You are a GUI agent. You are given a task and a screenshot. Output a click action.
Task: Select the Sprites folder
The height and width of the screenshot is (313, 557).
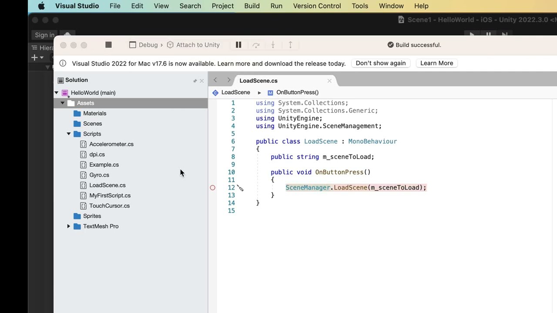tap(92, 216)
